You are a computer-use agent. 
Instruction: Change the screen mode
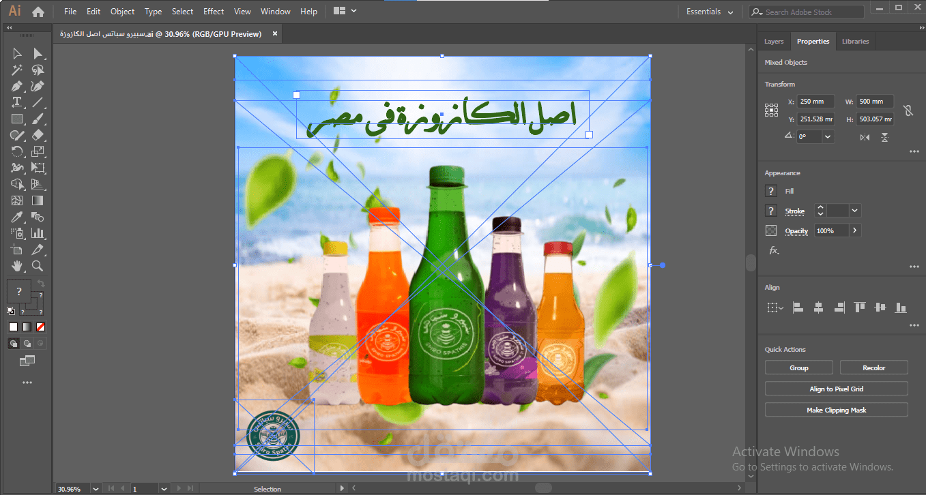[27, 361]
